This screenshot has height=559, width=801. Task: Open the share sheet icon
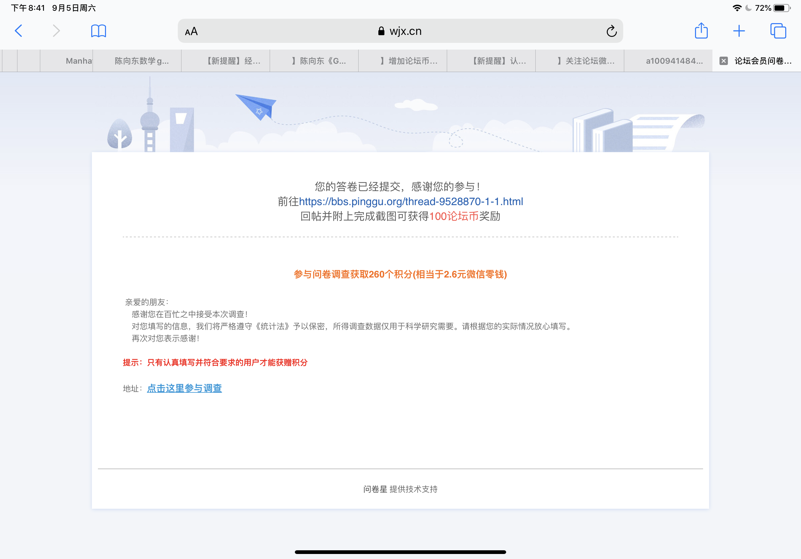click(x=701, y=31)
